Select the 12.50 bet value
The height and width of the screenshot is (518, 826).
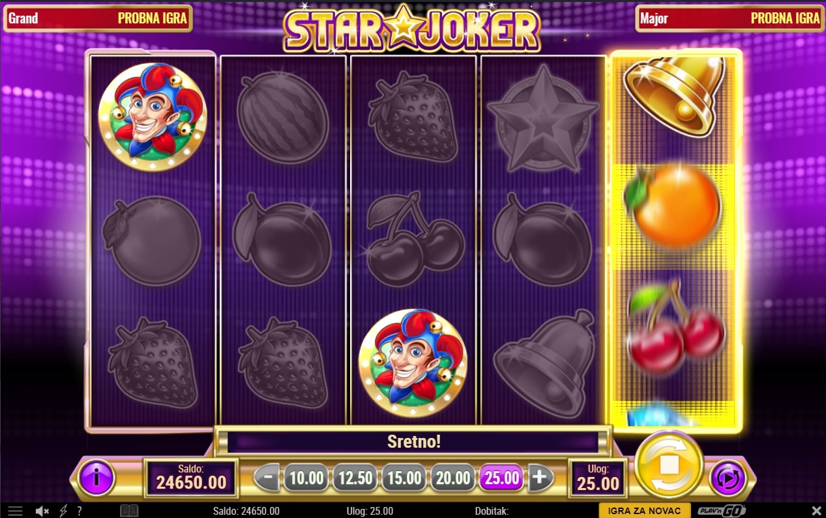[355, 478]
